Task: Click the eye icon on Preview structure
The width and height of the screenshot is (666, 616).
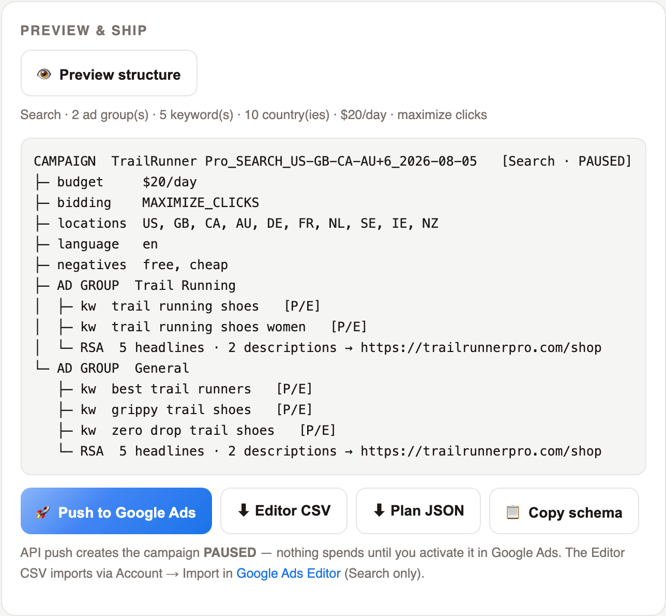Action: (44, 74)
